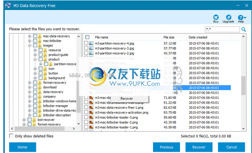The height and width of the screenshot is (153, 252).
Task: Click image icon of m3-partition-recovery-2.jpg
Action: click(x=91, y=53)
